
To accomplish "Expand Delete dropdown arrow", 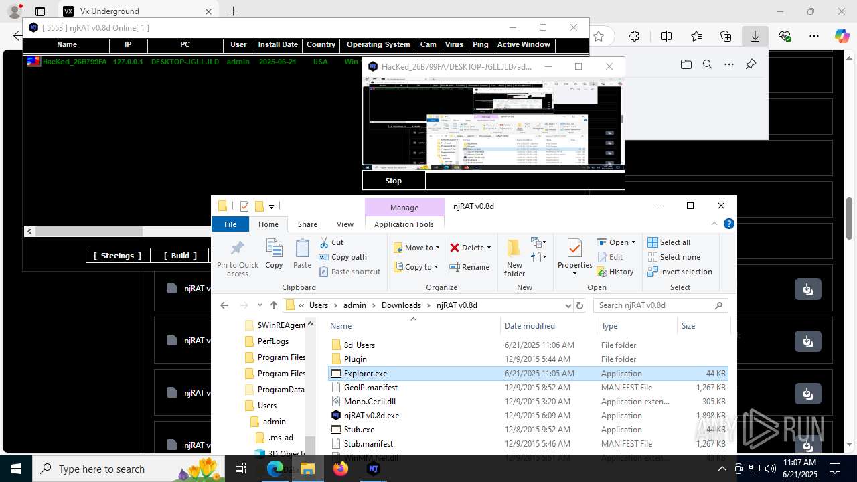I will click(489, 248).
